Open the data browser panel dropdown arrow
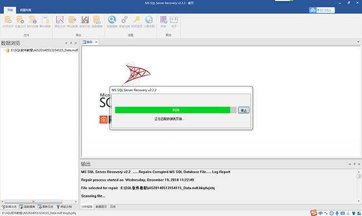The image size is (362, 216). click(x=66, y=43)
